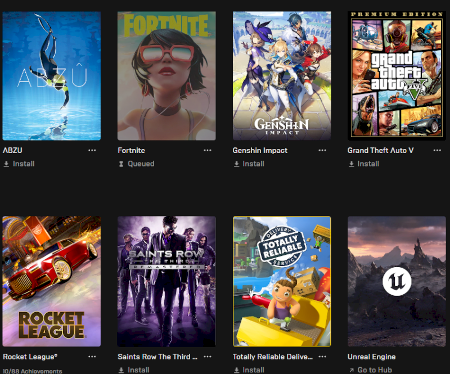Open the three-dot menu for Fortnite
This screenshot has width=450, height=374.
tap(208, 150)
